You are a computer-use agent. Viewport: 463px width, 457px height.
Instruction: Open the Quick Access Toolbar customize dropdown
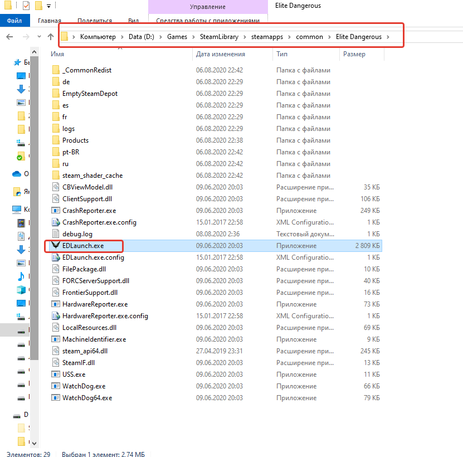pos(48,6)
